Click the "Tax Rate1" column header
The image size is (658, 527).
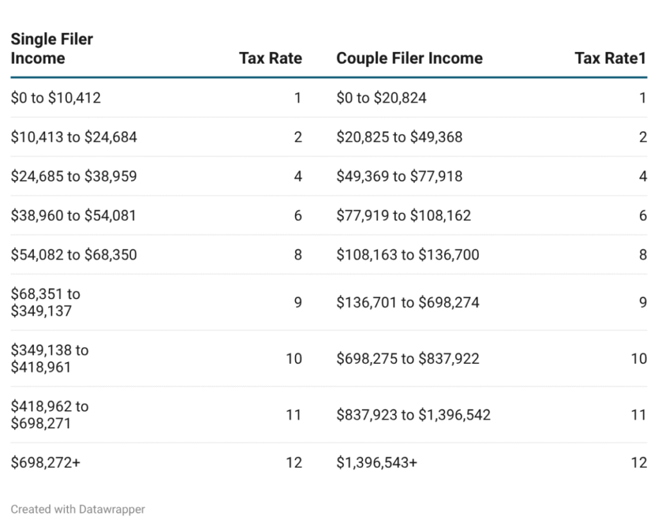click(610, 58)
